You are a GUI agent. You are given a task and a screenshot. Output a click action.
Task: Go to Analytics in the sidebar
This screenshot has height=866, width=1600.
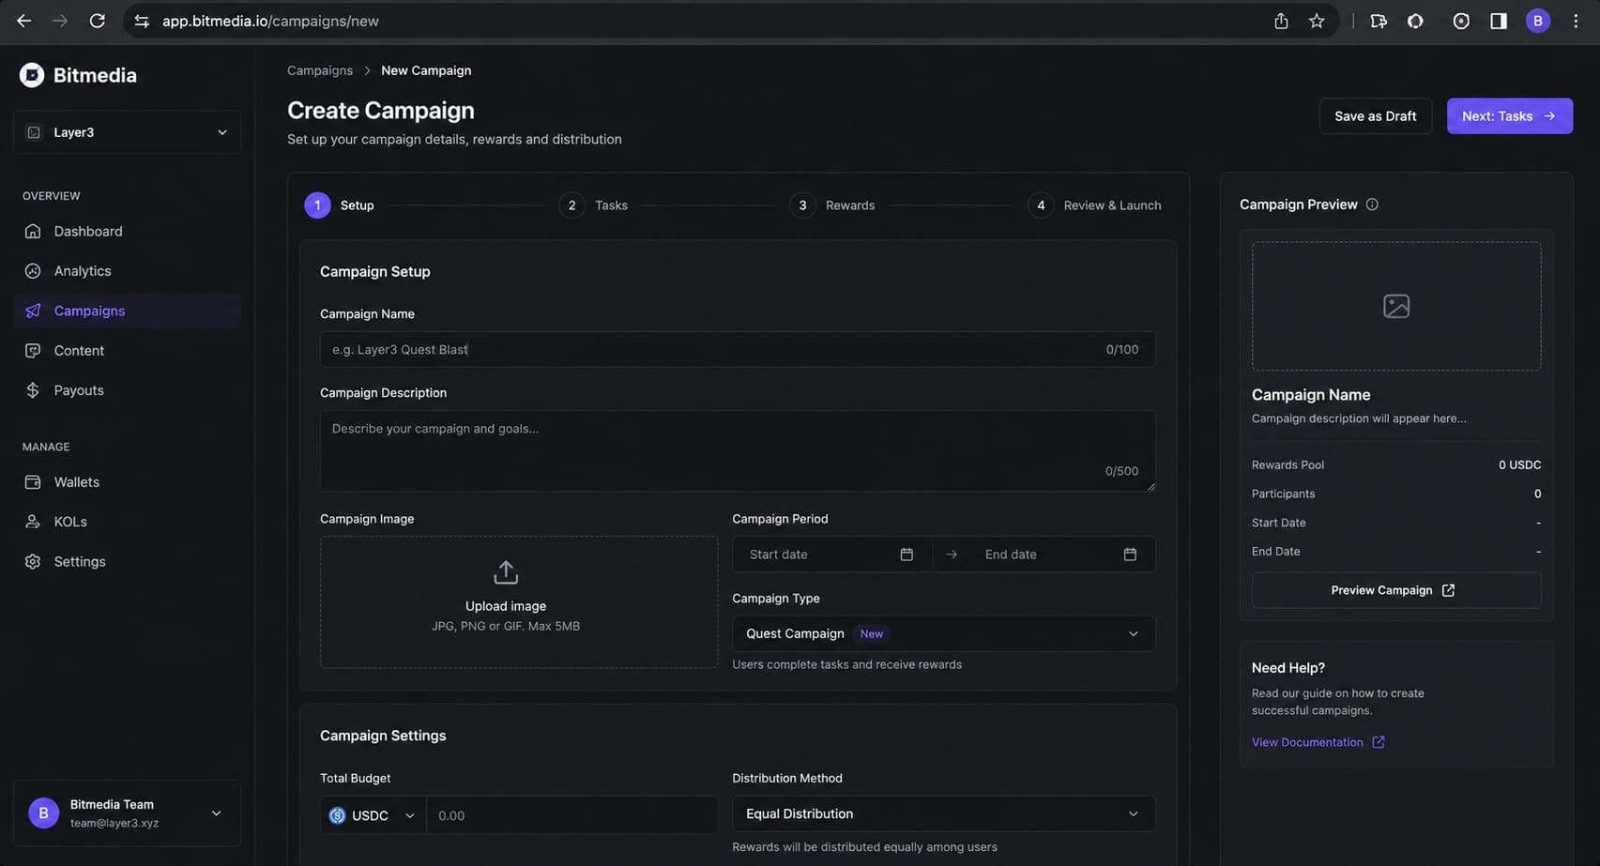tap(127, 270)
